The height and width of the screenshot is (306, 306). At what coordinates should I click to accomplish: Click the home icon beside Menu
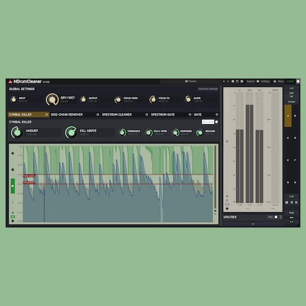tap(275, 81)
